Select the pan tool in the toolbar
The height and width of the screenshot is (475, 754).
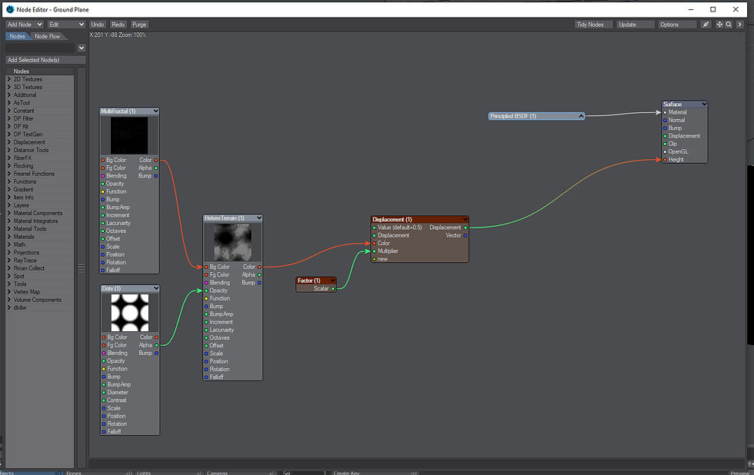tap(719, 24)
